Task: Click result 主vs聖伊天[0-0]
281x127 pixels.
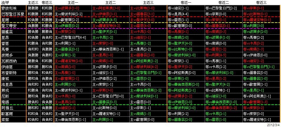Action: coord(67,114)
